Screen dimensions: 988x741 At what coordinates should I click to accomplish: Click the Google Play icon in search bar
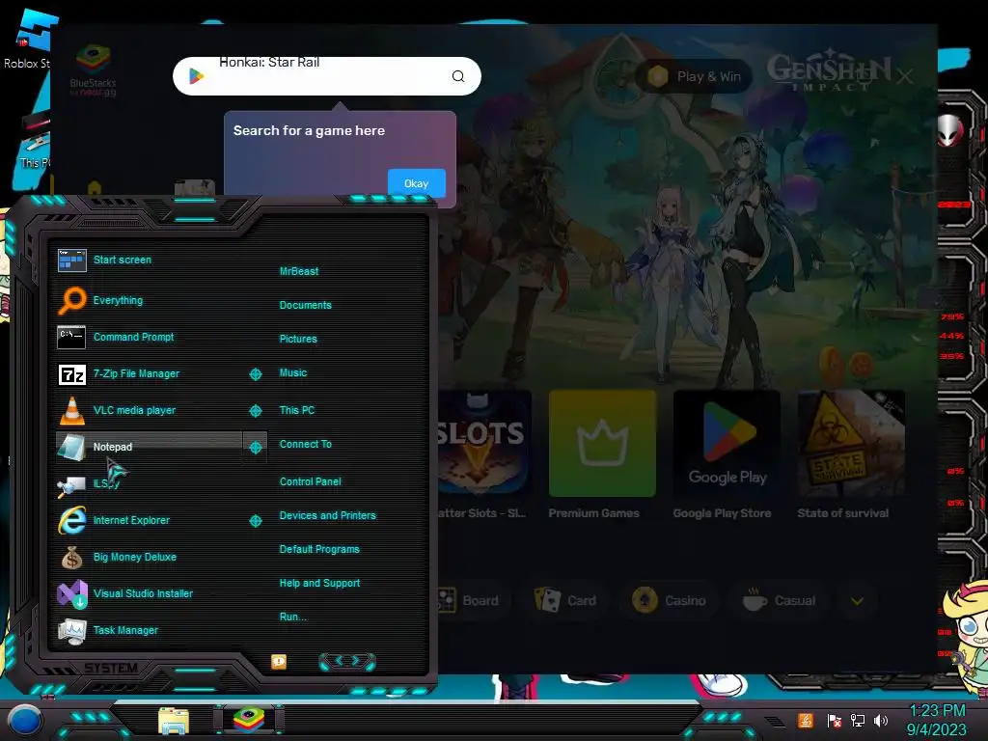click(x=196, y=76)
